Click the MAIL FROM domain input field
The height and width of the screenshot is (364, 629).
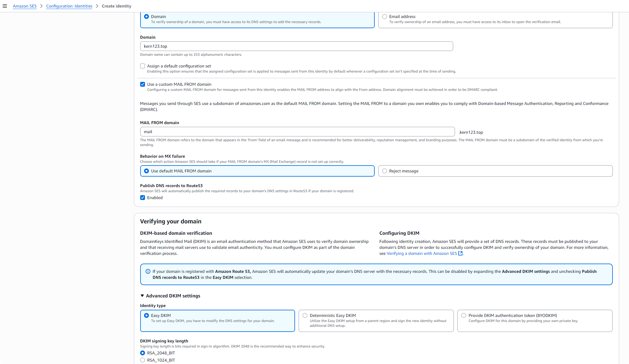tap(297, 132)
